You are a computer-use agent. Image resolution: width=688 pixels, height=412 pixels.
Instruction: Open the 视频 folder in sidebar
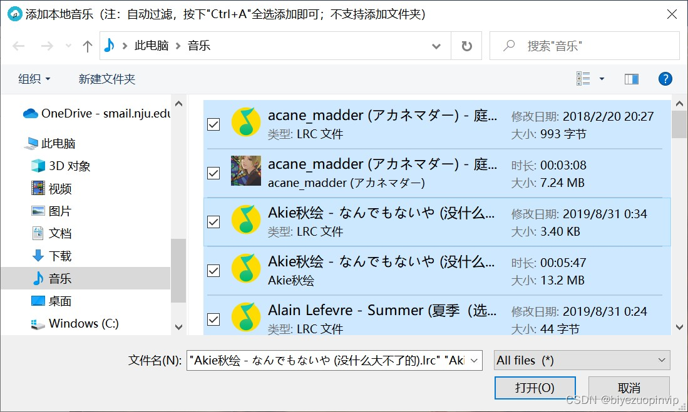52,188
